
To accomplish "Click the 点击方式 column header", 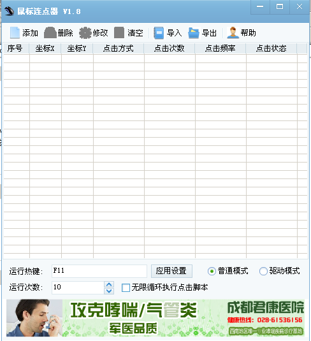I will (119, 48).
